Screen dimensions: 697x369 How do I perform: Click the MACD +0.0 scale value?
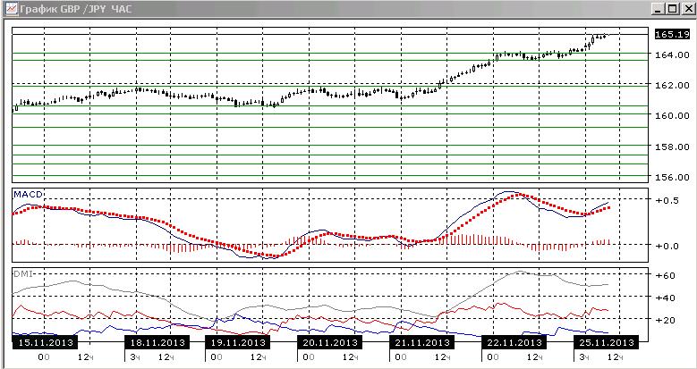point(667,246)
